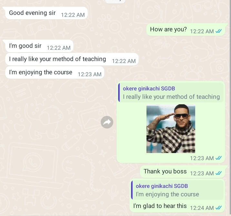Select the received 'I'm enjoying the course' bubble

(x=55, y=72)
